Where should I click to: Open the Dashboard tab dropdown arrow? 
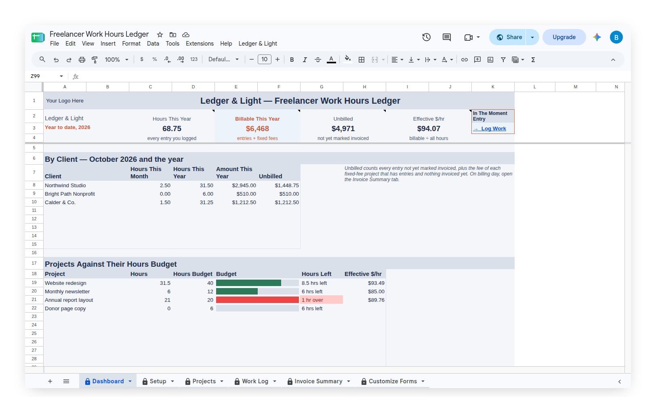tap(130, 381)
